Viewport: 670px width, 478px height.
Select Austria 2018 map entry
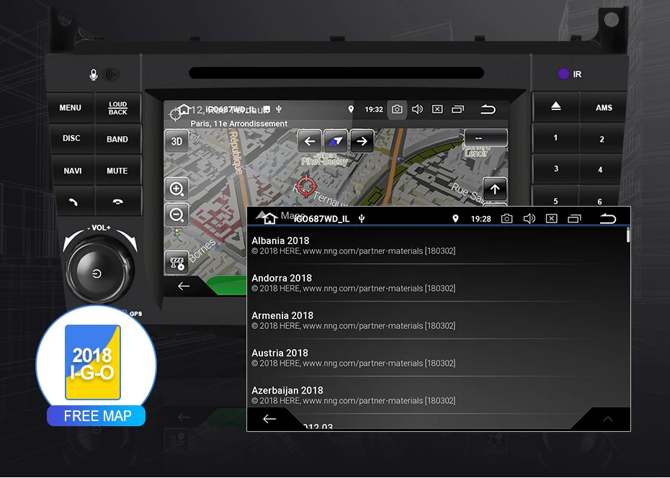pos(437,358)
